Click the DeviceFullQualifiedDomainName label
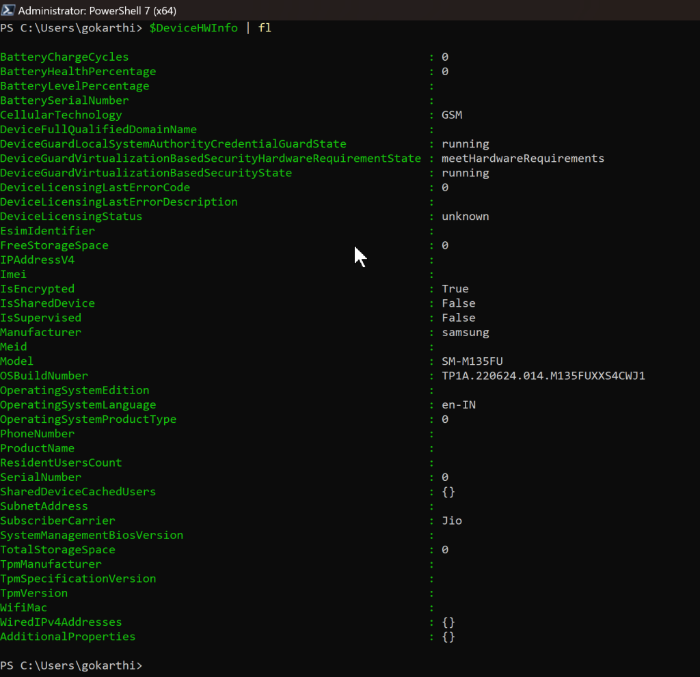The height and width of the screenshot is (677, 700). (x=98, y=129)
